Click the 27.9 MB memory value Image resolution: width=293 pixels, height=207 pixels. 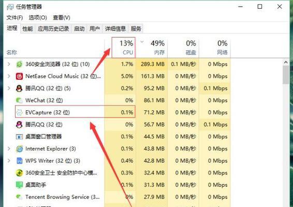coord(154,197)
